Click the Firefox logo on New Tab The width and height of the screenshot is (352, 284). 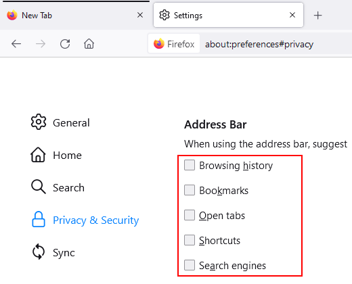coord(12,15)
